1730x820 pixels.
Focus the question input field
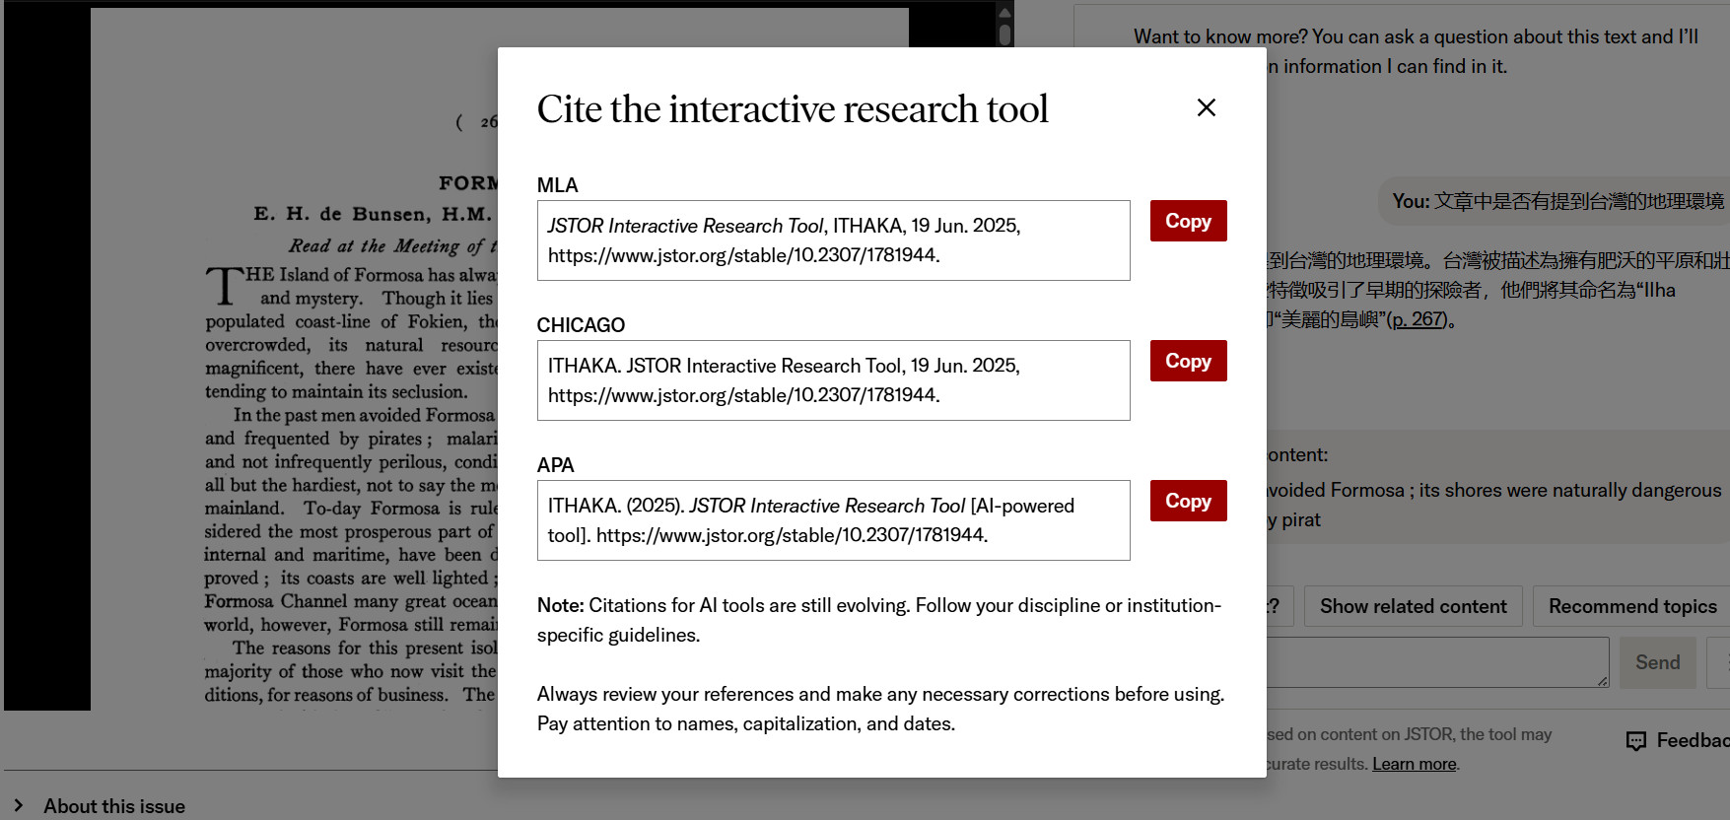(1437, 662)
